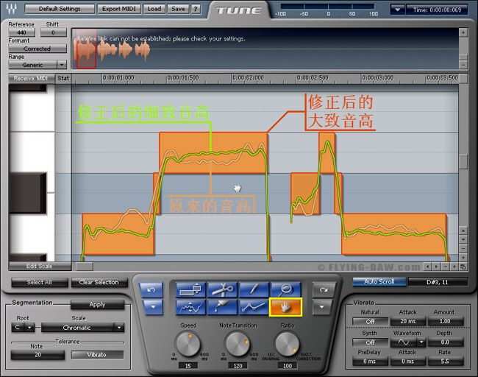Click the undo arrow button
This screenshot has height=377, width=478.
151,290
